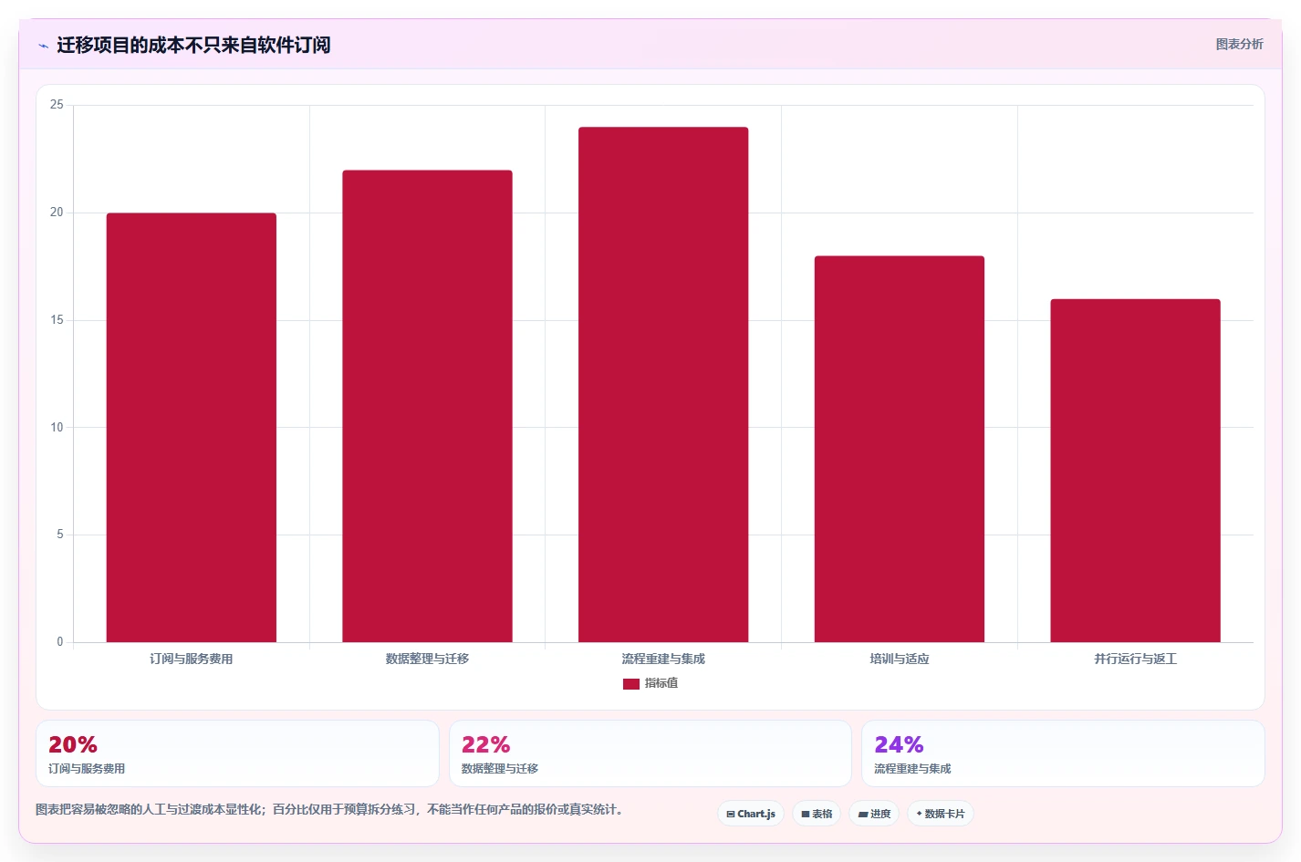This screenshot has width=1301, height=862.
Task: Open the 24% 流程重建与集成 data card
Action: (x=1063, y=753)
